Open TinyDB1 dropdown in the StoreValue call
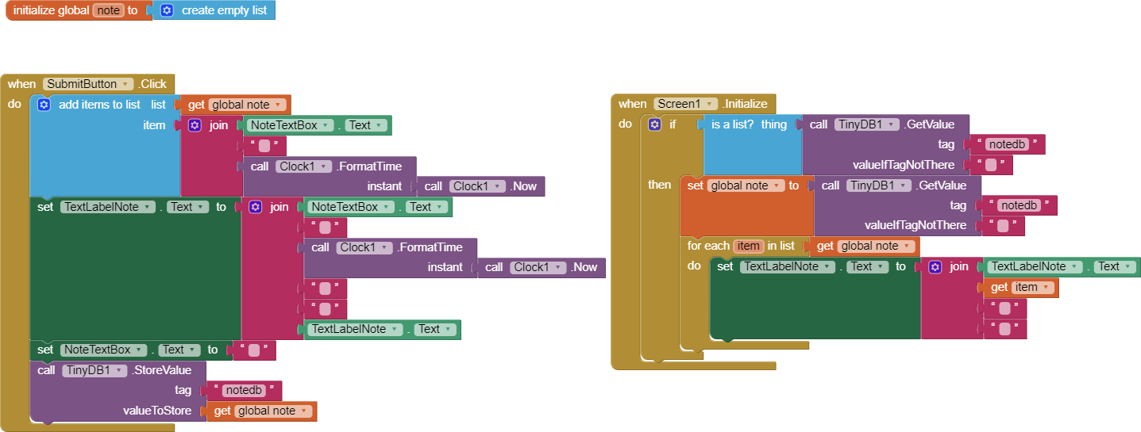This screenshot has width=1141, height=432. click(121, 370)
